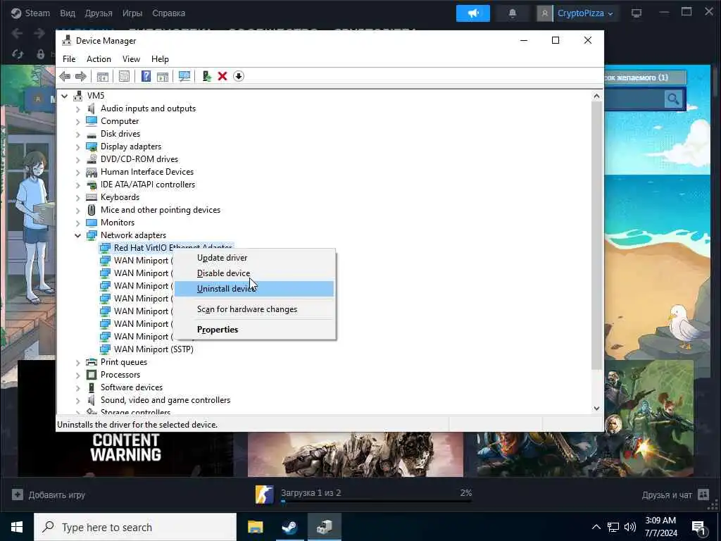Expand Audio inputs and outputs
The height and width of the screenshot is (541, 721).
point(77,108)
